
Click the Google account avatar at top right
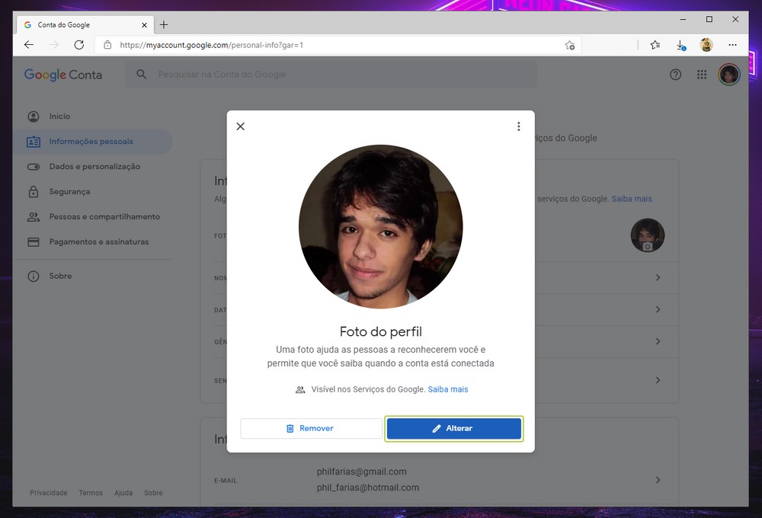[x=729, y=75]
